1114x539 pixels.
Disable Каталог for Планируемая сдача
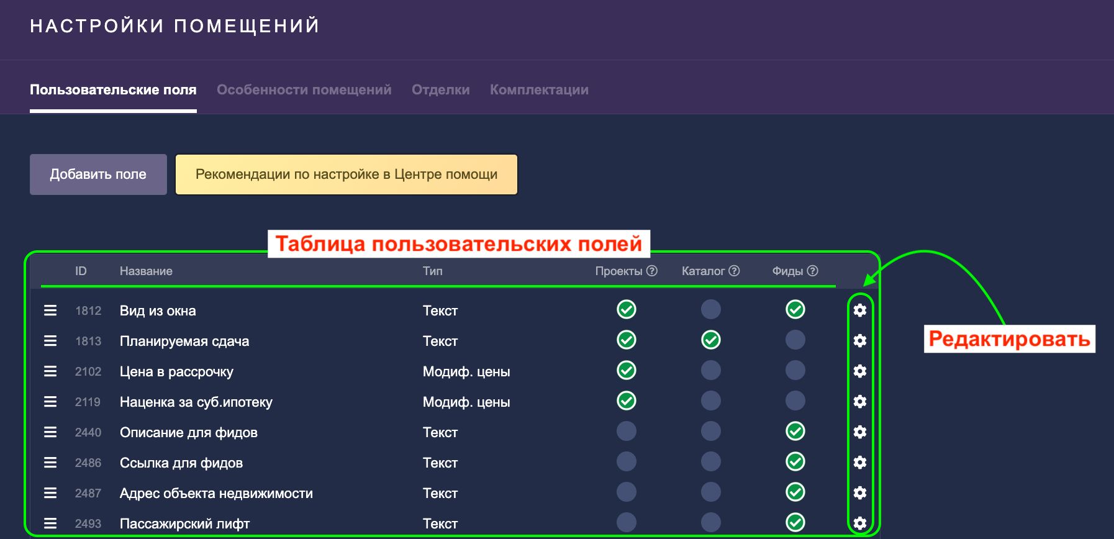click(710, 340)
